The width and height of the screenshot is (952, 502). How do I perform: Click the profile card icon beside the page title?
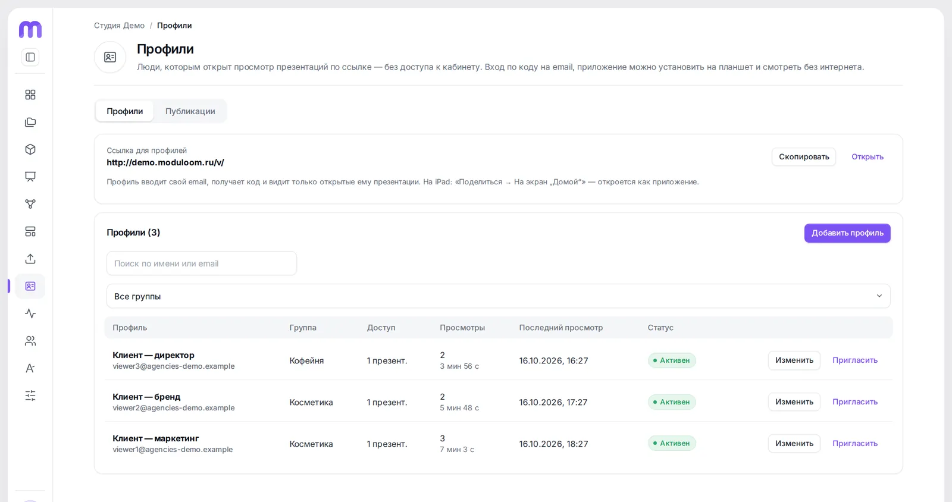(x=110, y=57)
